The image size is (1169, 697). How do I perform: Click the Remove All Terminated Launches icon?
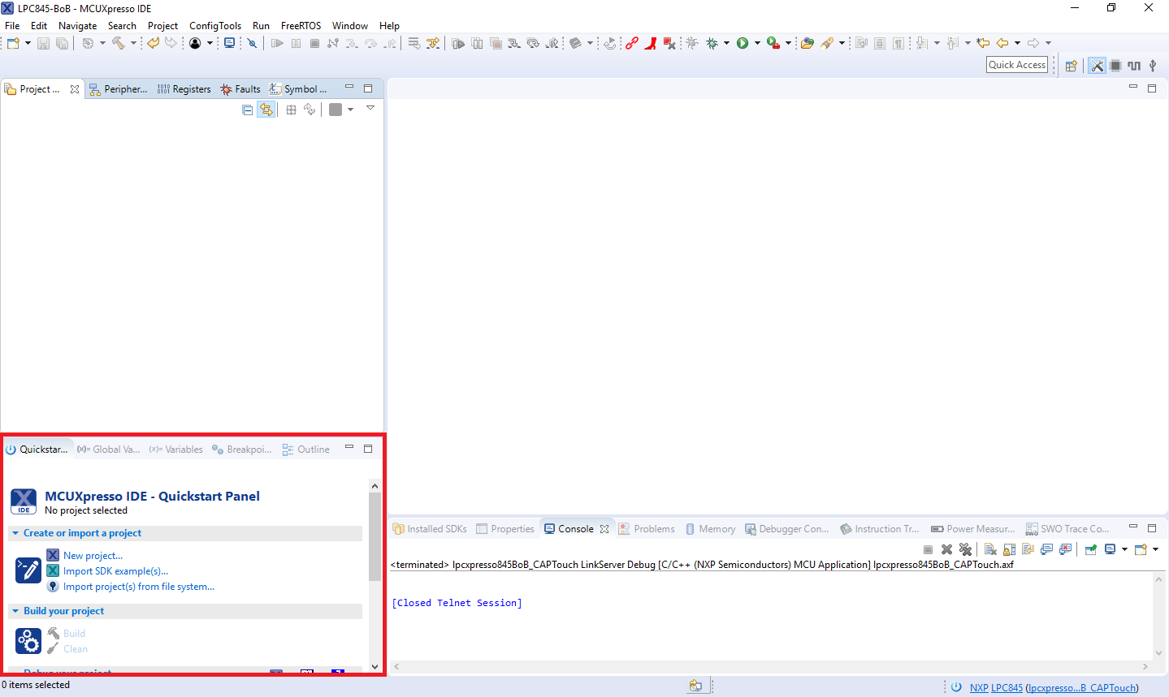click(965, 549)
